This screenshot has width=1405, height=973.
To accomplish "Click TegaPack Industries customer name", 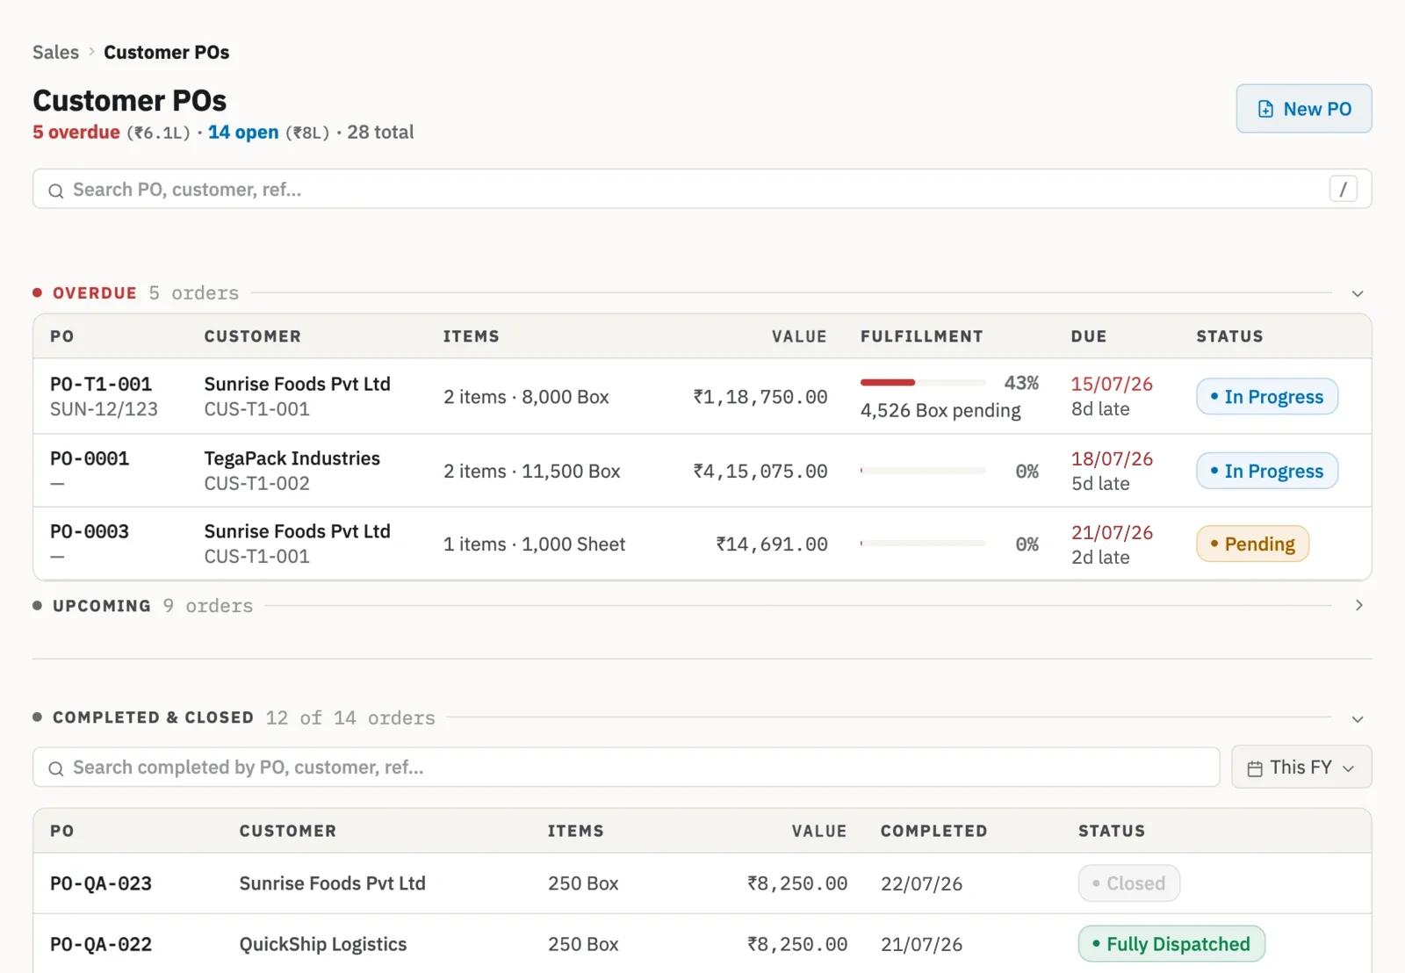I will (292, 458).
